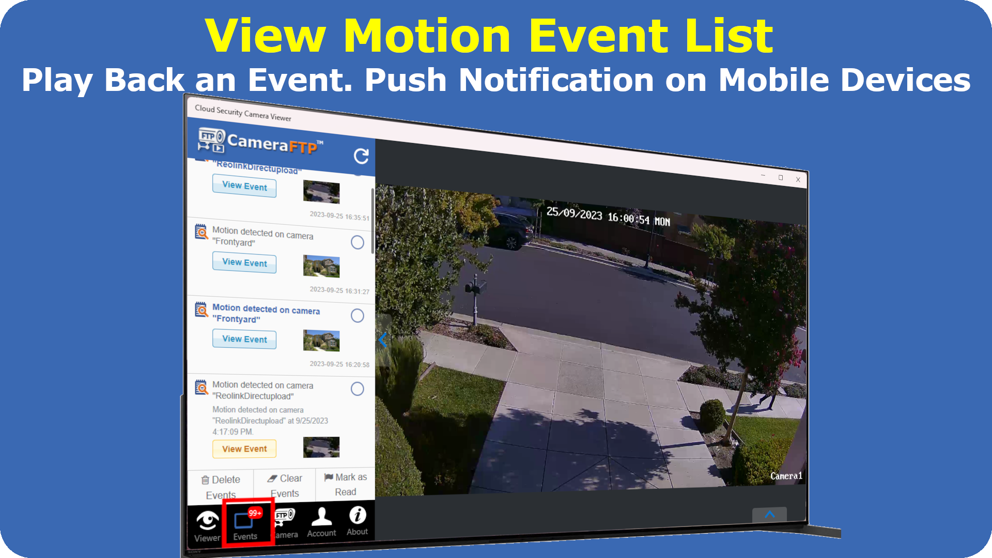Click the CameraFTP refresh icon

click(361, 156)
